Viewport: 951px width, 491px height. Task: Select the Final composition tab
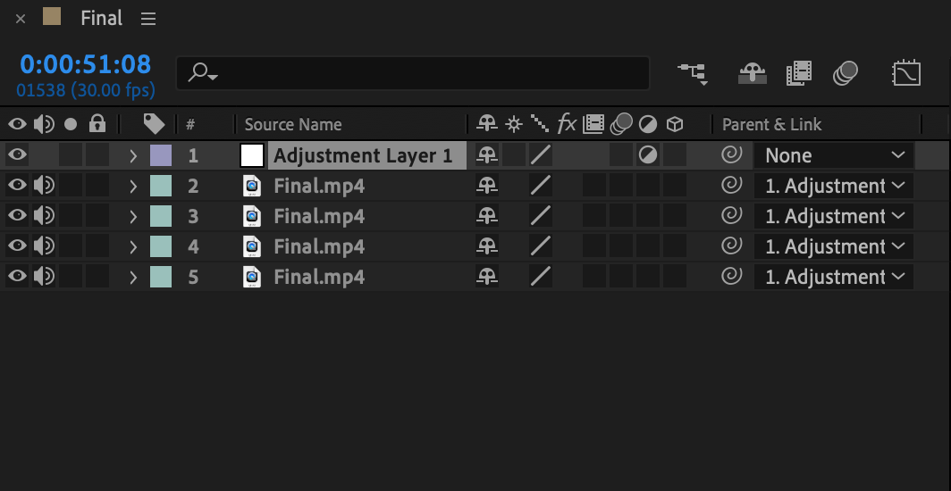(x=101, y=18)
